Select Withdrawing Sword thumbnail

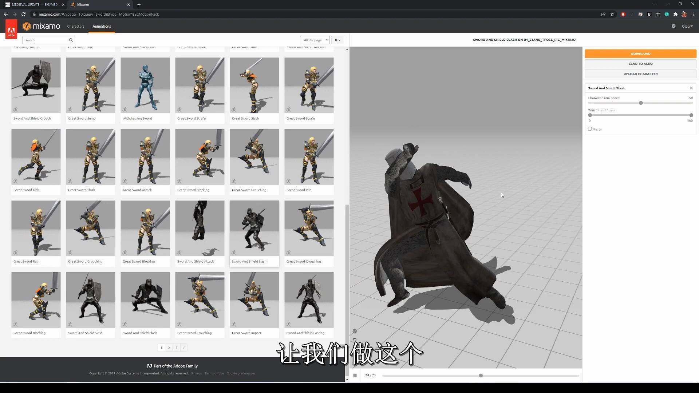pyautogui.click(x=145, y=85)
